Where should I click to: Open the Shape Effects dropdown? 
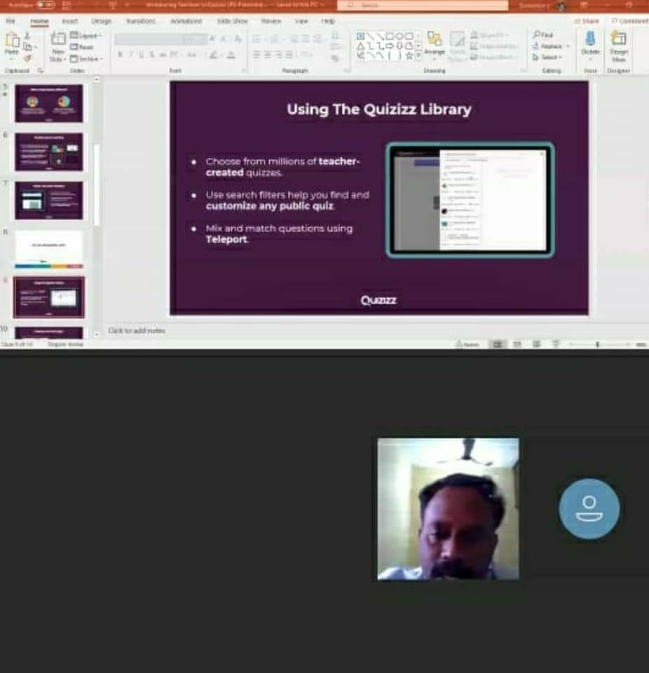tap(492, 57)
